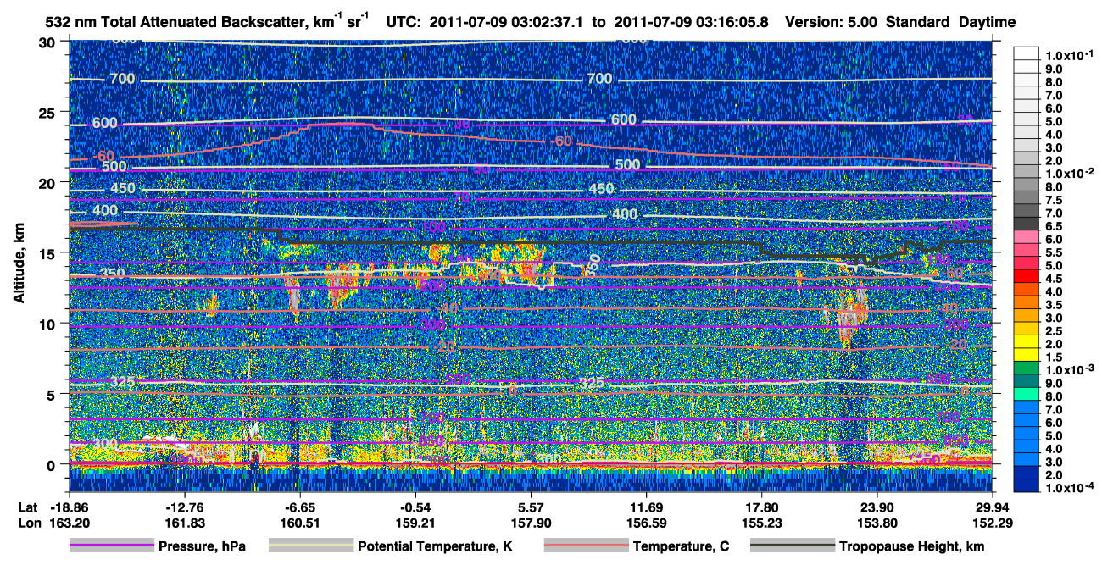1102x565 pixels.
Task: Click the magenta Pressure legend line swatch
Action: [x=112, y=547]
